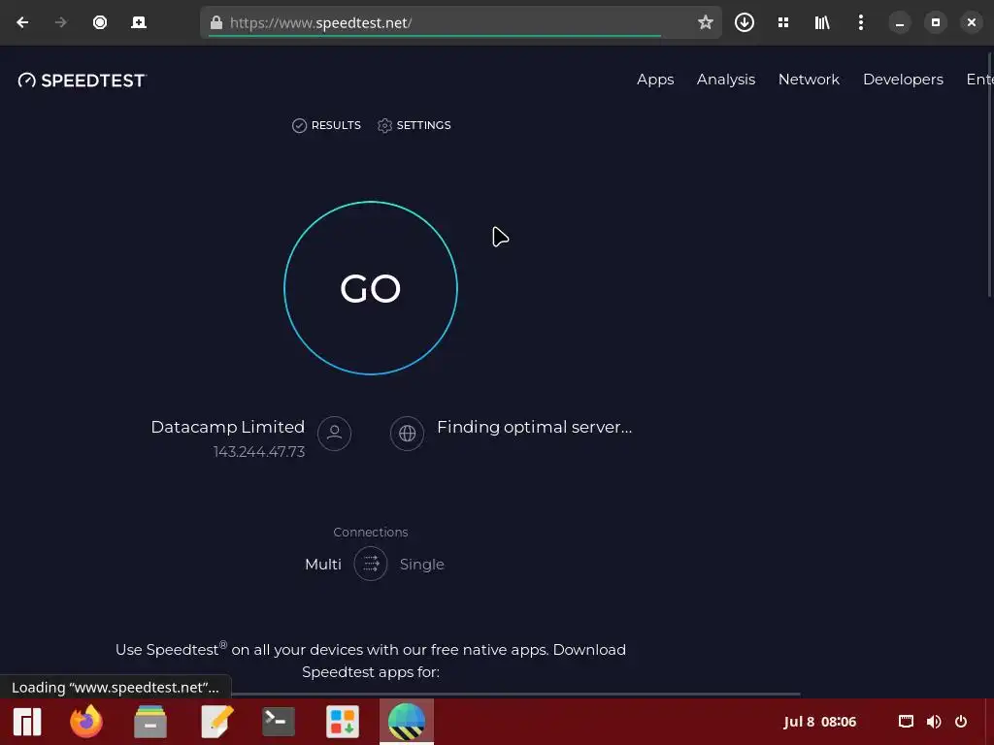Open software store icon on taskbar
This screenshot has width=994, height=745.
(343, 722)
